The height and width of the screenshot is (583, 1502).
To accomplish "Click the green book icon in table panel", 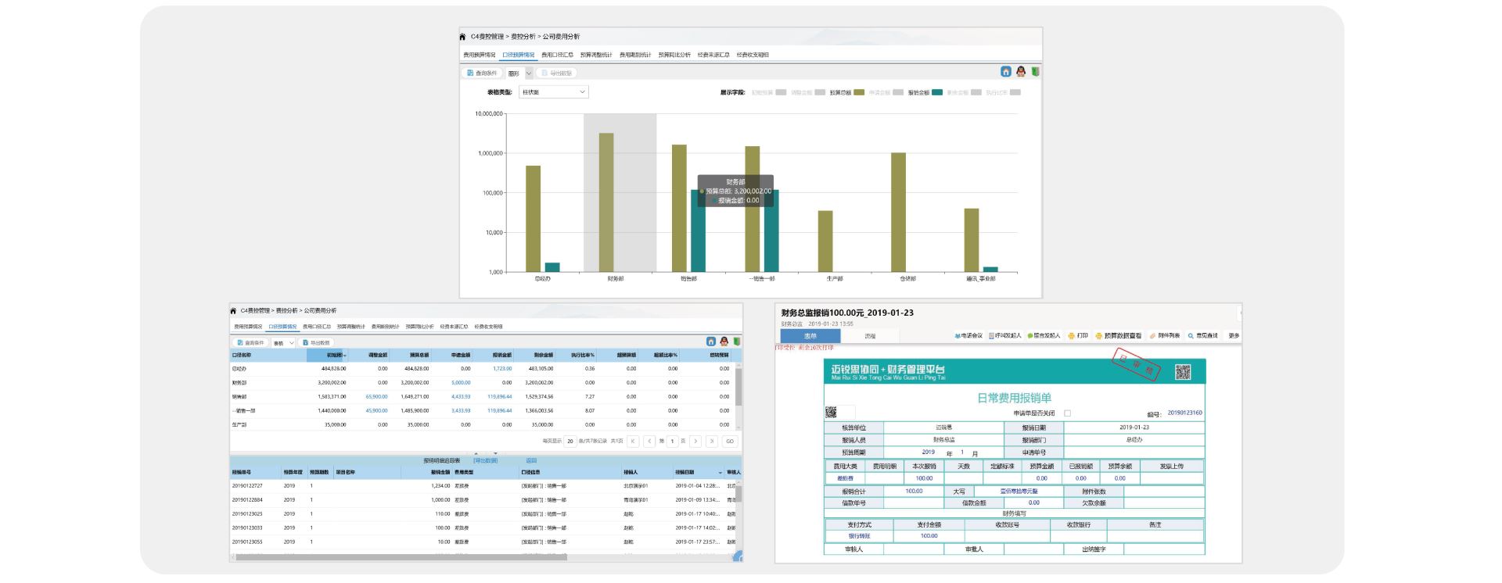I will 737,342.
